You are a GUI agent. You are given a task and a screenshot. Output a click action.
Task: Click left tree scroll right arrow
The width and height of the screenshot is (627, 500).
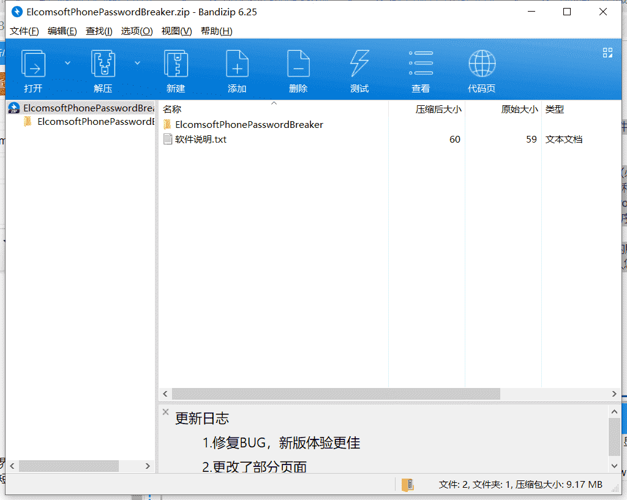[148, 466]
